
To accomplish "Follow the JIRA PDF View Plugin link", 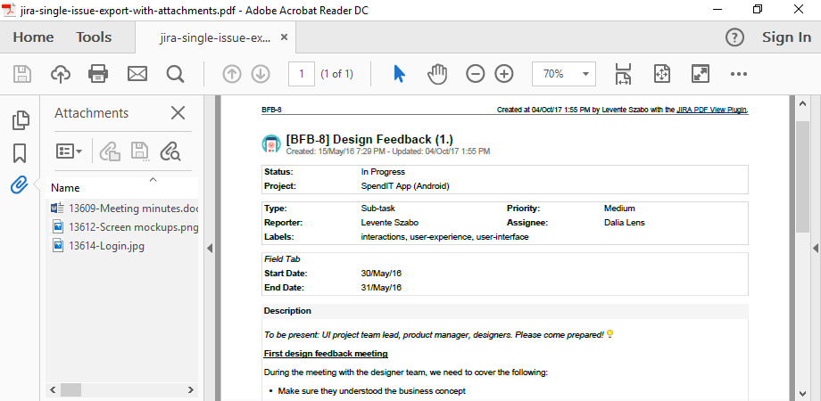I will pyautogui.click(x=711, y=110).
